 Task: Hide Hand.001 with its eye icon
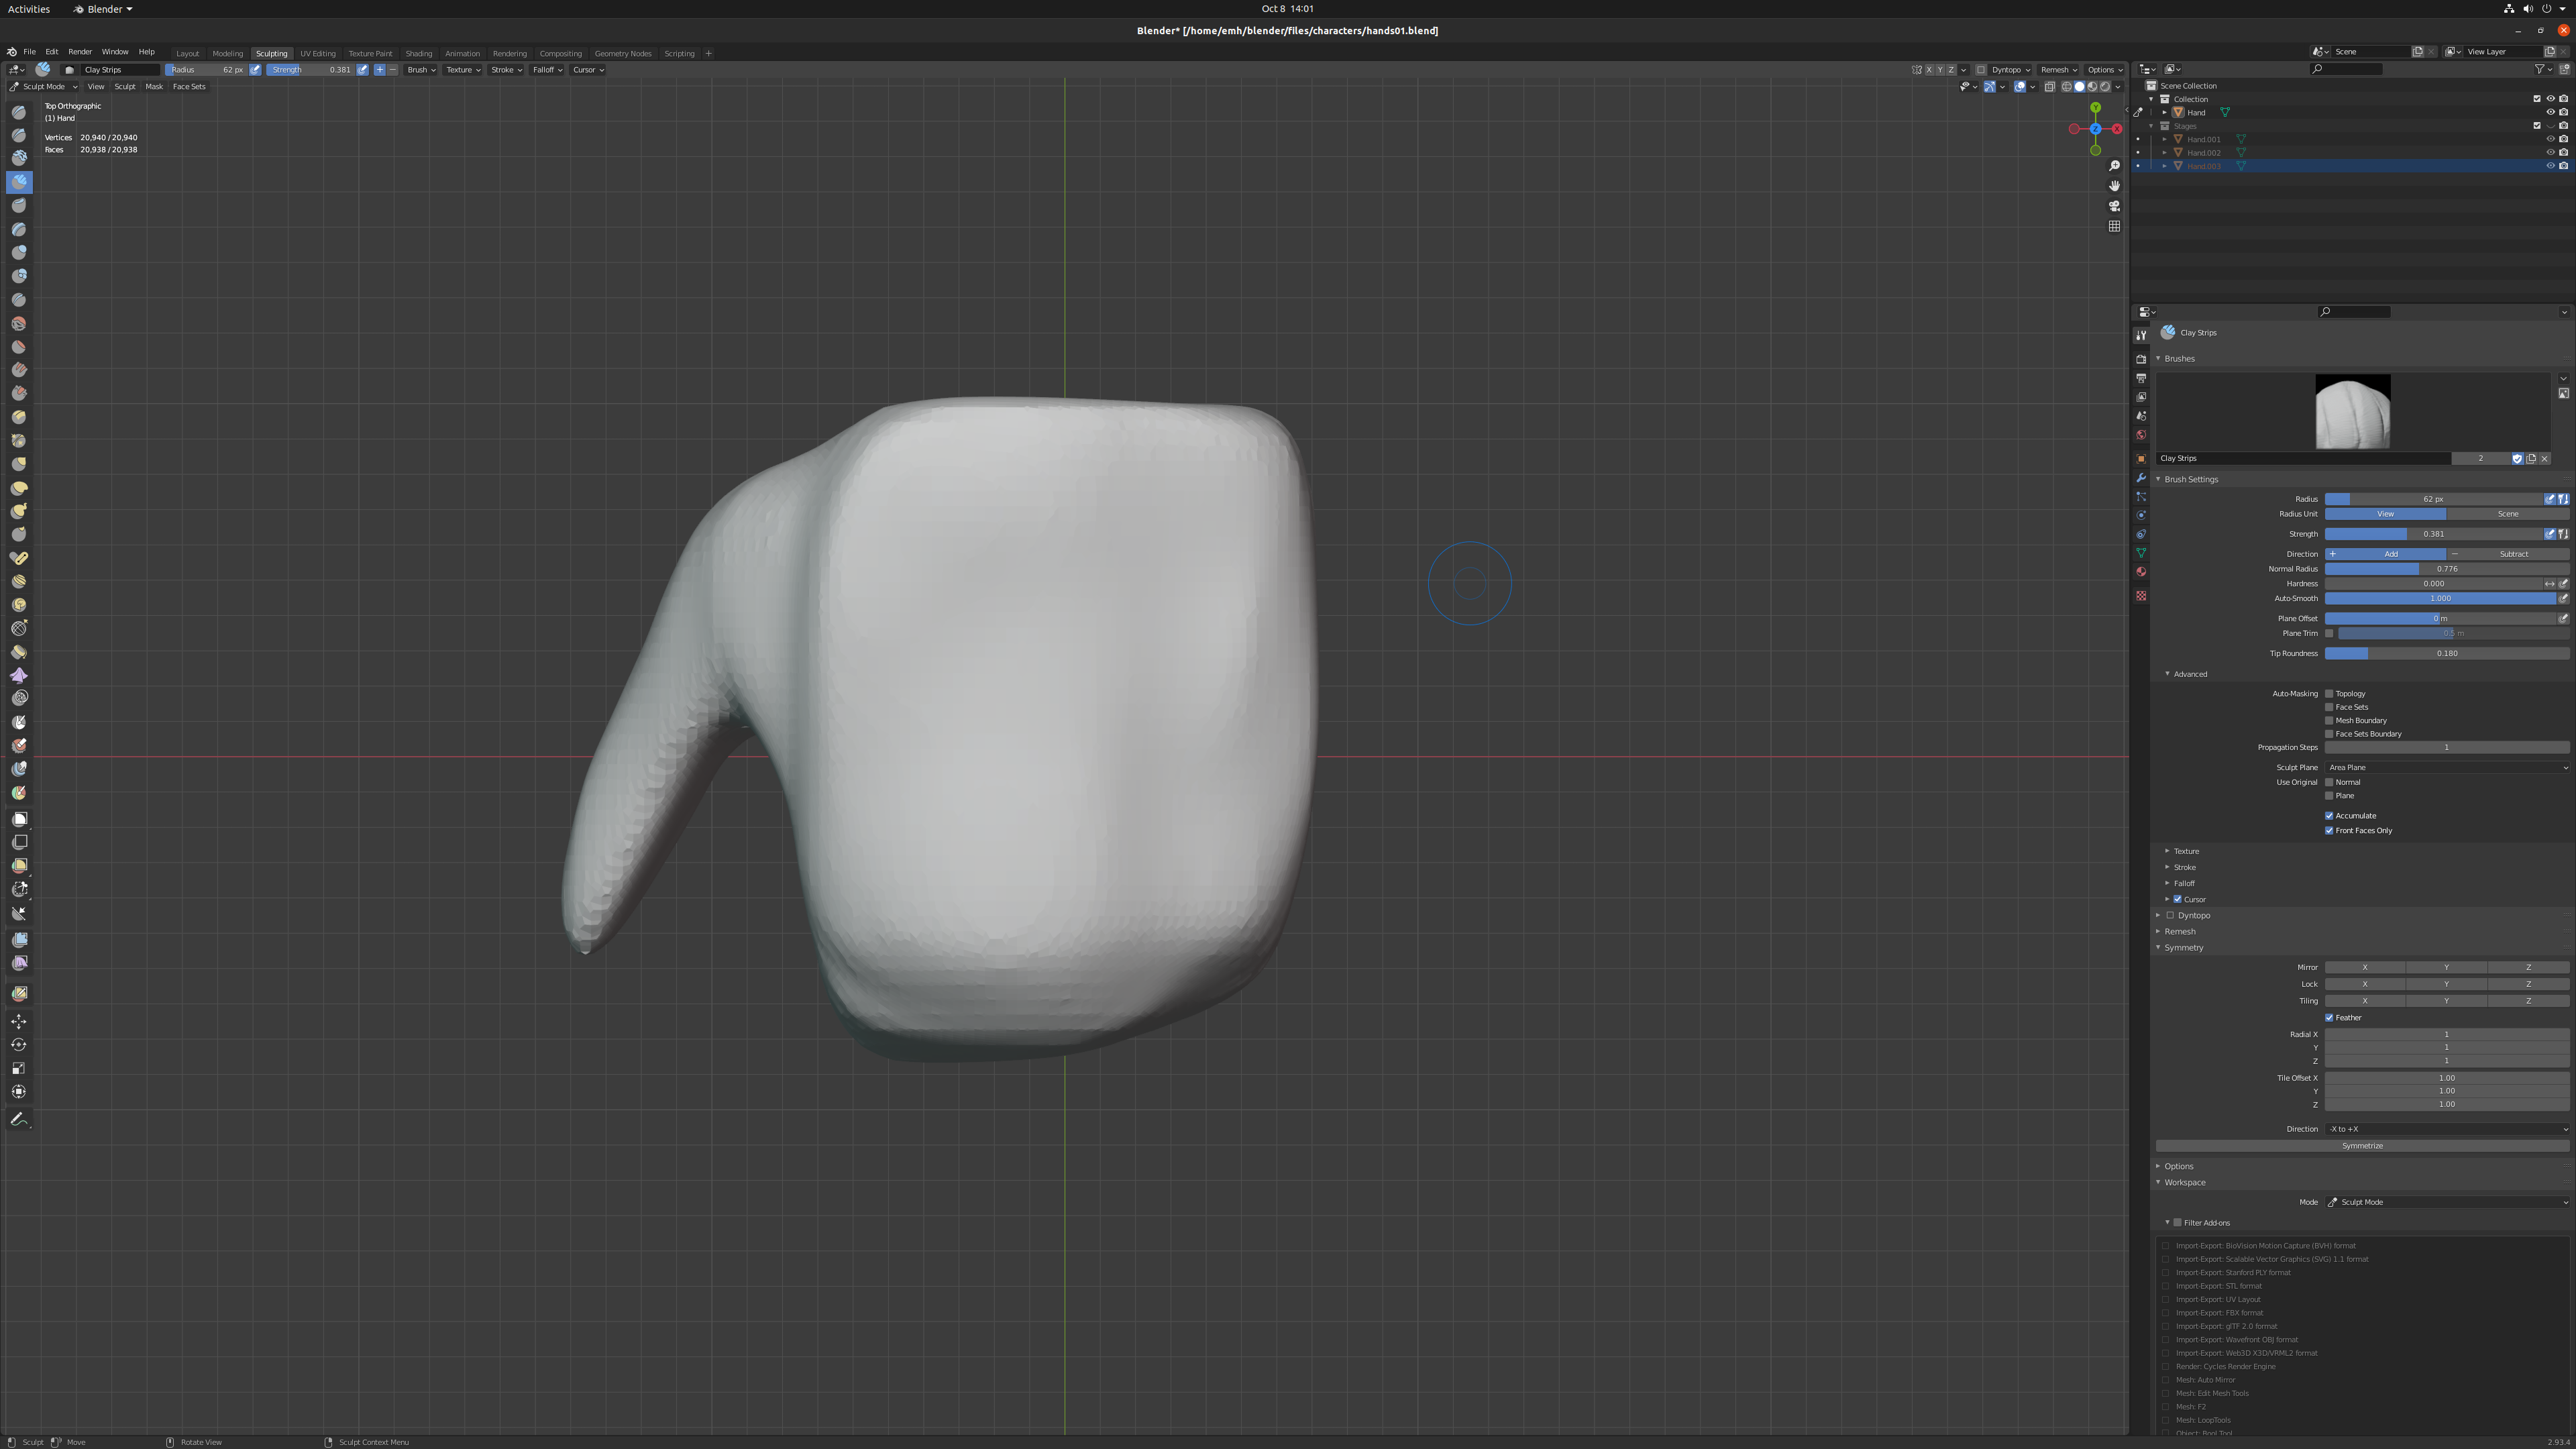[2550, 139]
